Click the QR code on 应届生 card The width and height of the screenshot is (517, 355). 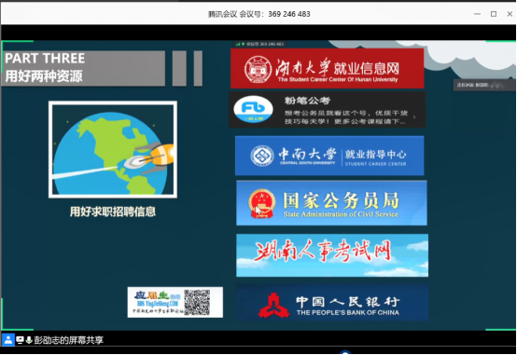197,302
